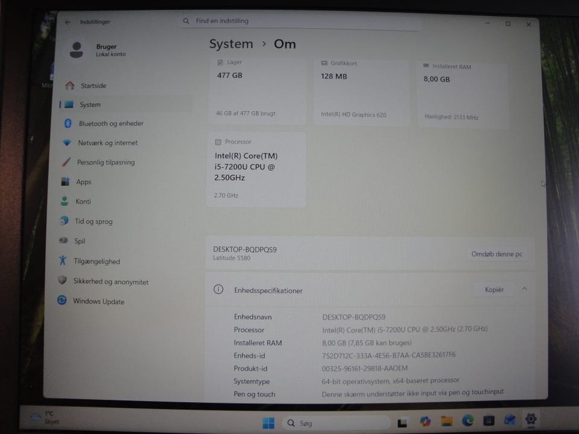Select Tid og sprog menu item

pyautogui.click(x=93, y=221)
